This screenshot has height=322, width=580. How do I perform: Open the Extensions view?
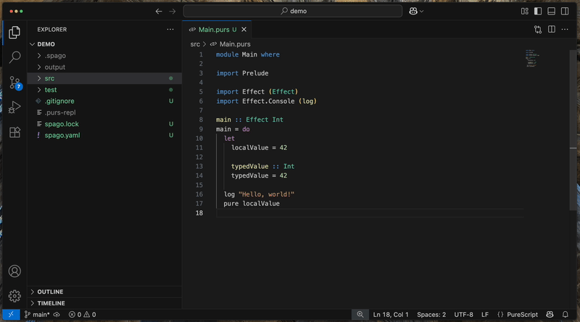pos(14,132)
